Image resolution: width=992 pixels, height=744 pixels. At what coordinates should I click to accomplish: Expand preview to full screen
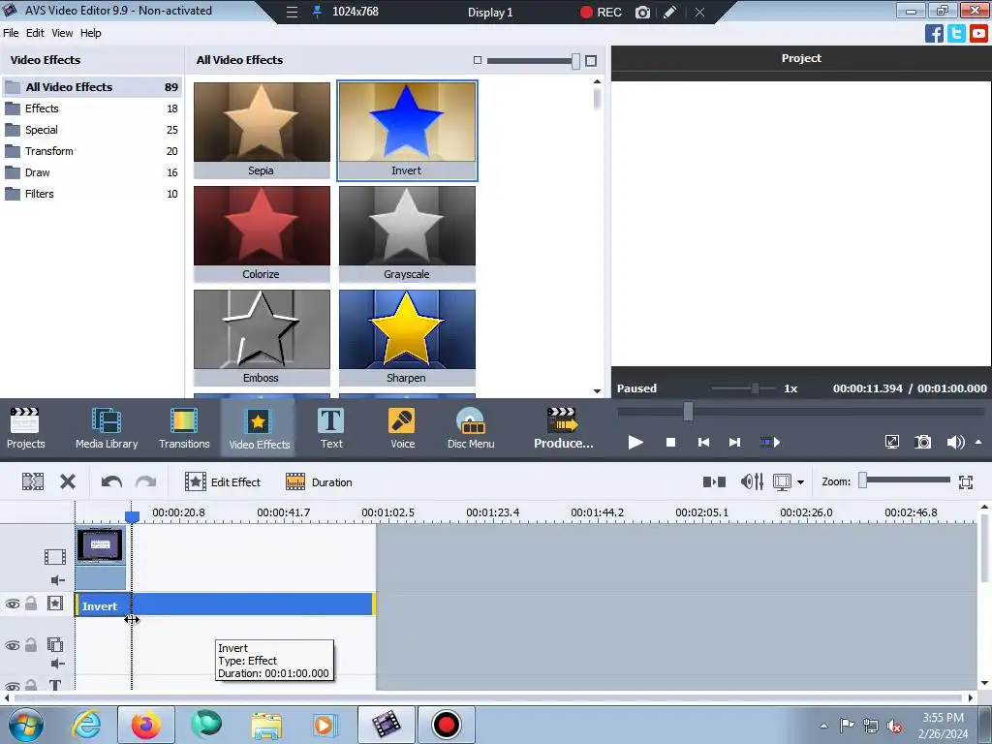[891, 442]
